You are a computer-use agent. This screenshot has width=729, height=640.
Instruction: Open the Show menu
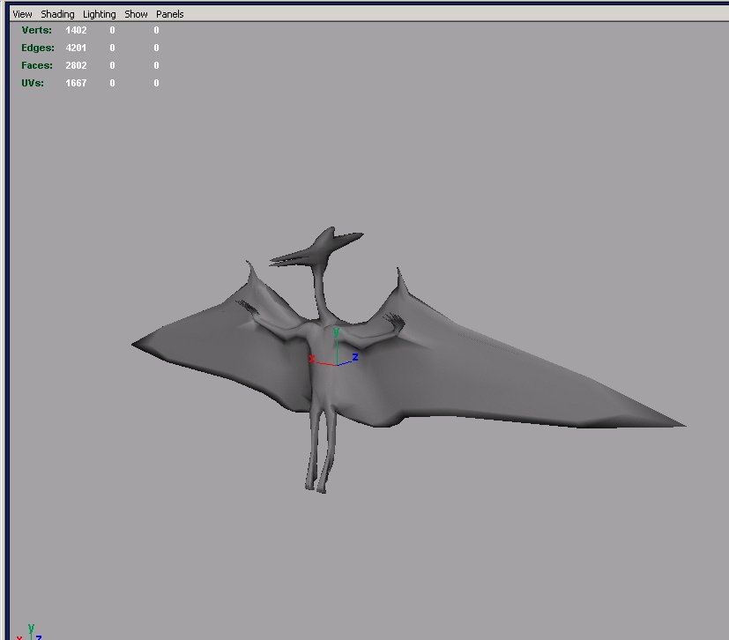pyautogui.click(x=136, y=14)
